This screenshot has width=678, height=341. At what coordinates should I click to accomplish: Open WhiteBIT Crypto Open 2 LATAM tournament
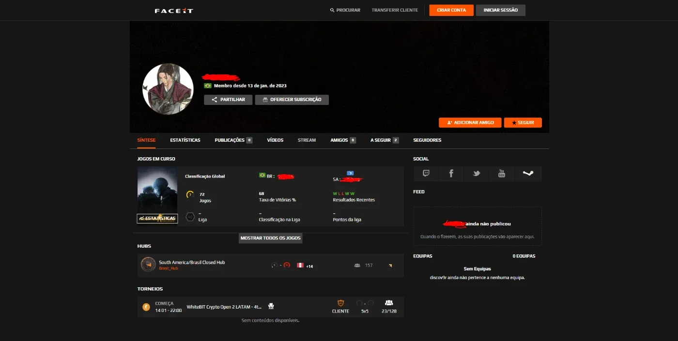click(224, 307)
